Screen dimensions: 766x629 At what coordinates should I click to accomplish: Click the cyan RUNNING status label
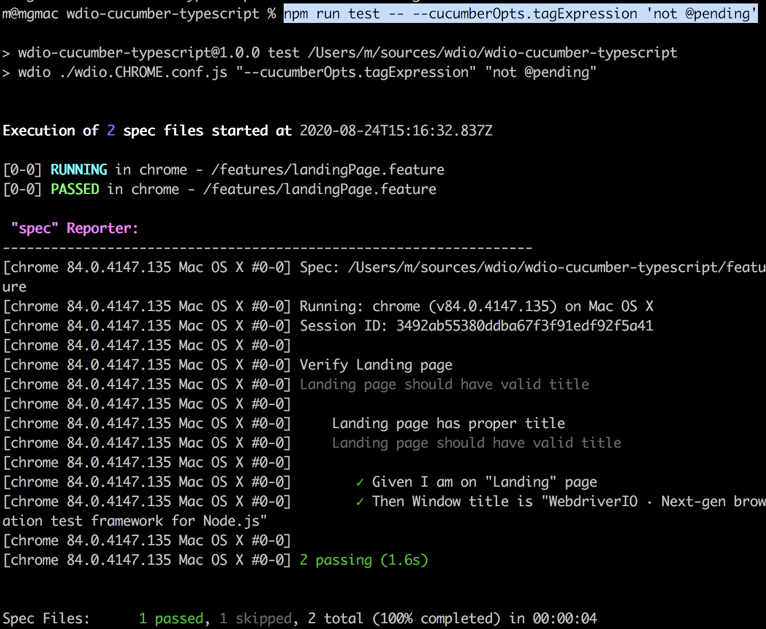click(79, 169)
